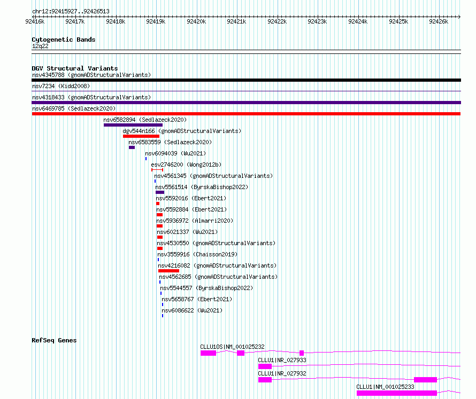This screenshot has width=476, height=399.
Task: Click the second CLLU1OS exon block
Action: (x=241, y=353)
